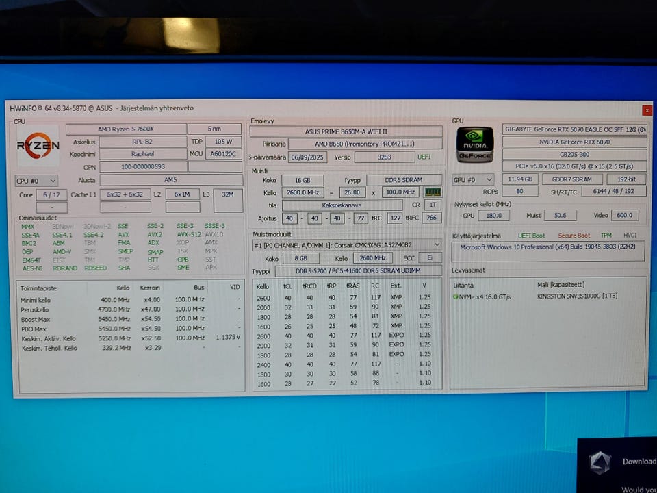Image resolution: width=657 pixels, height=493 pixels.
Task: Expand the memory module Corsair dropdown
Action: [437, 245]
